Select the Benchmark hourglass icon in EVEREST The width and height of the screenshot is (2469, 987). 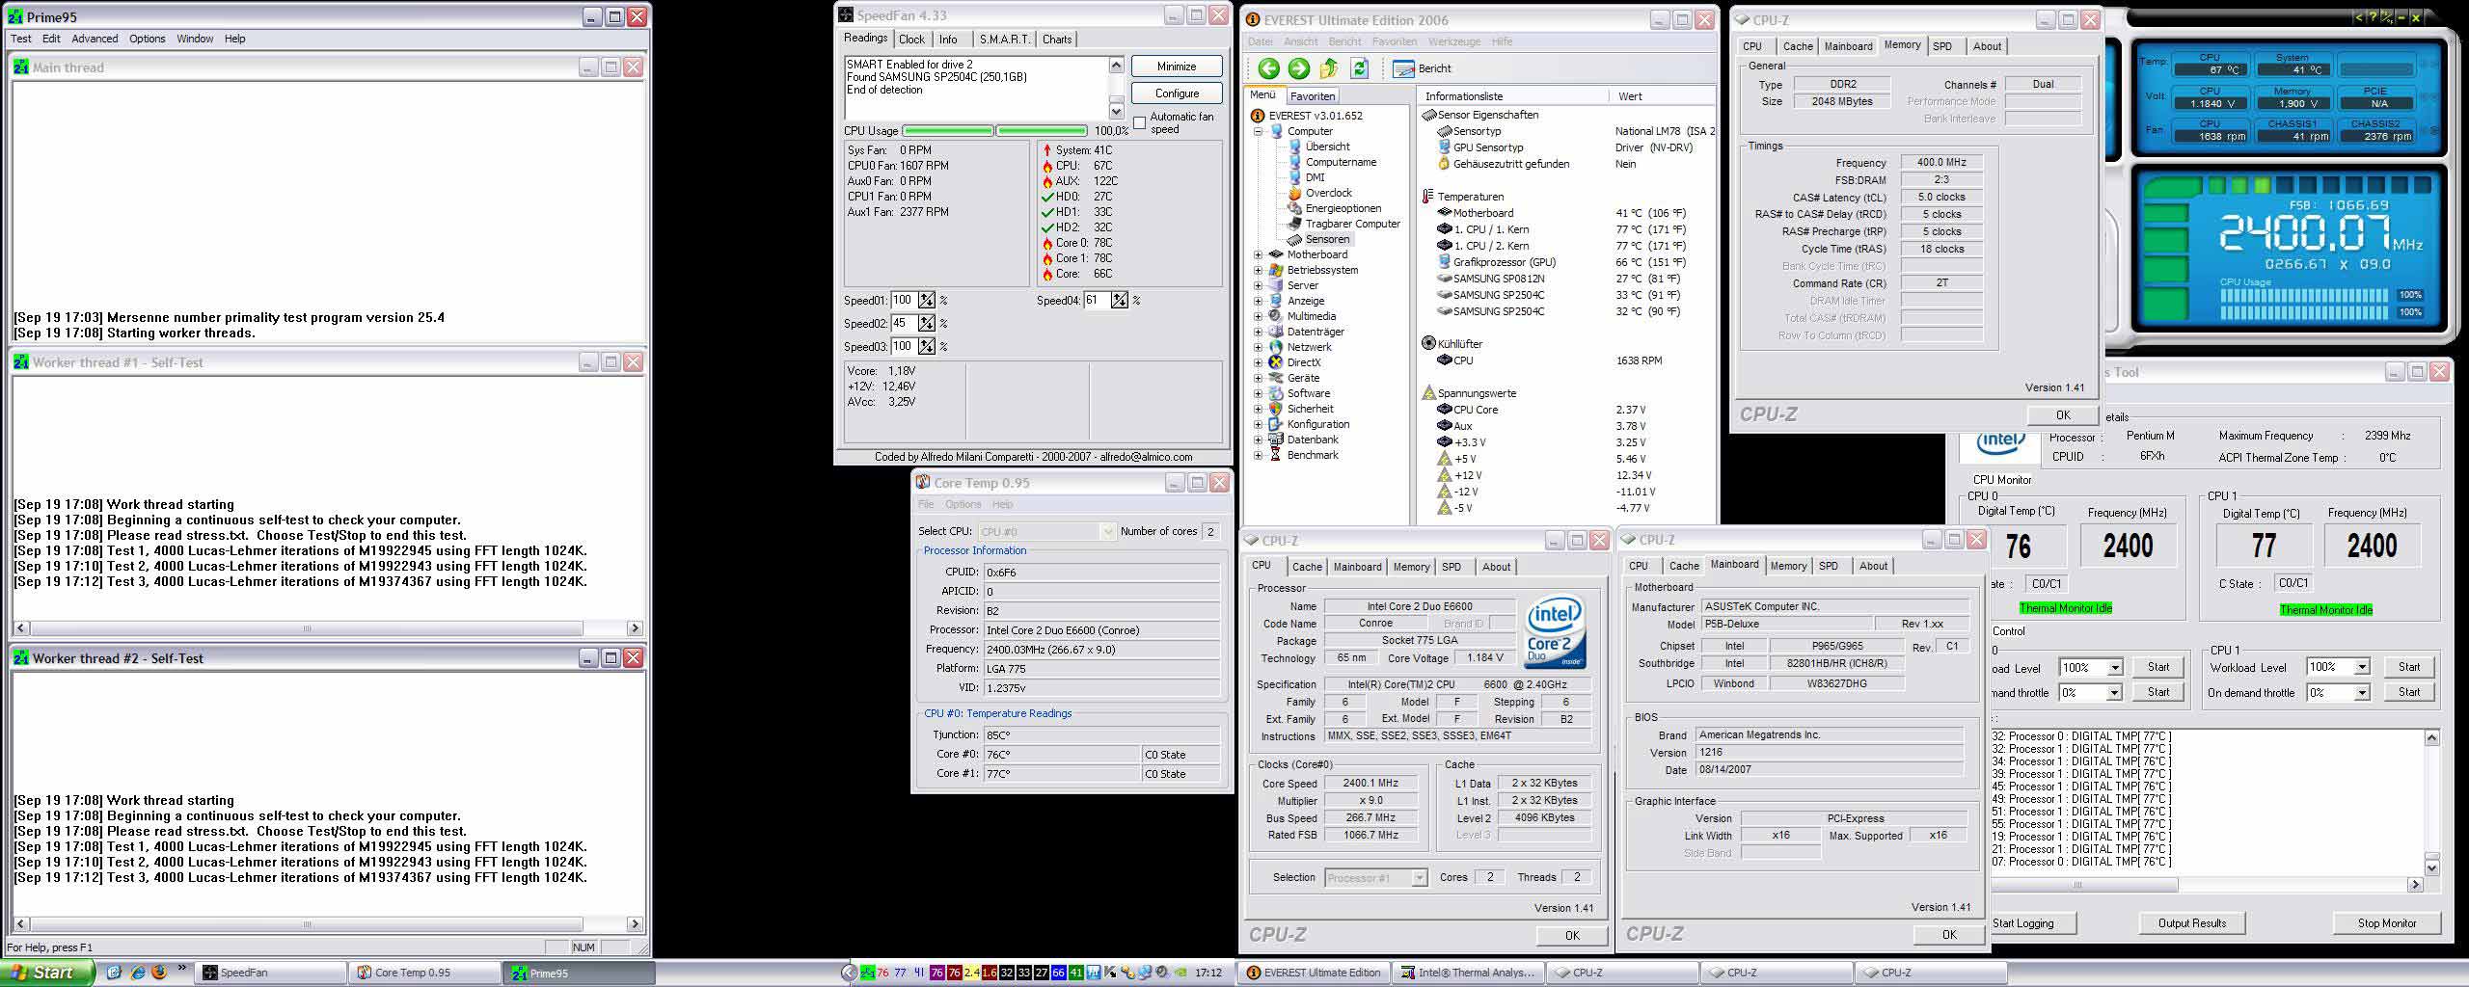(x=1276, y=455)
